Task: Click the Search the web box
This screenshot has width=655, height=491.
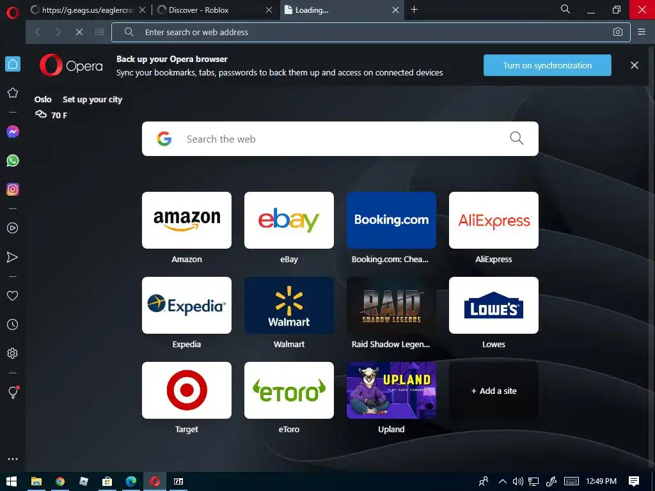Action: [x=340, y=139]
